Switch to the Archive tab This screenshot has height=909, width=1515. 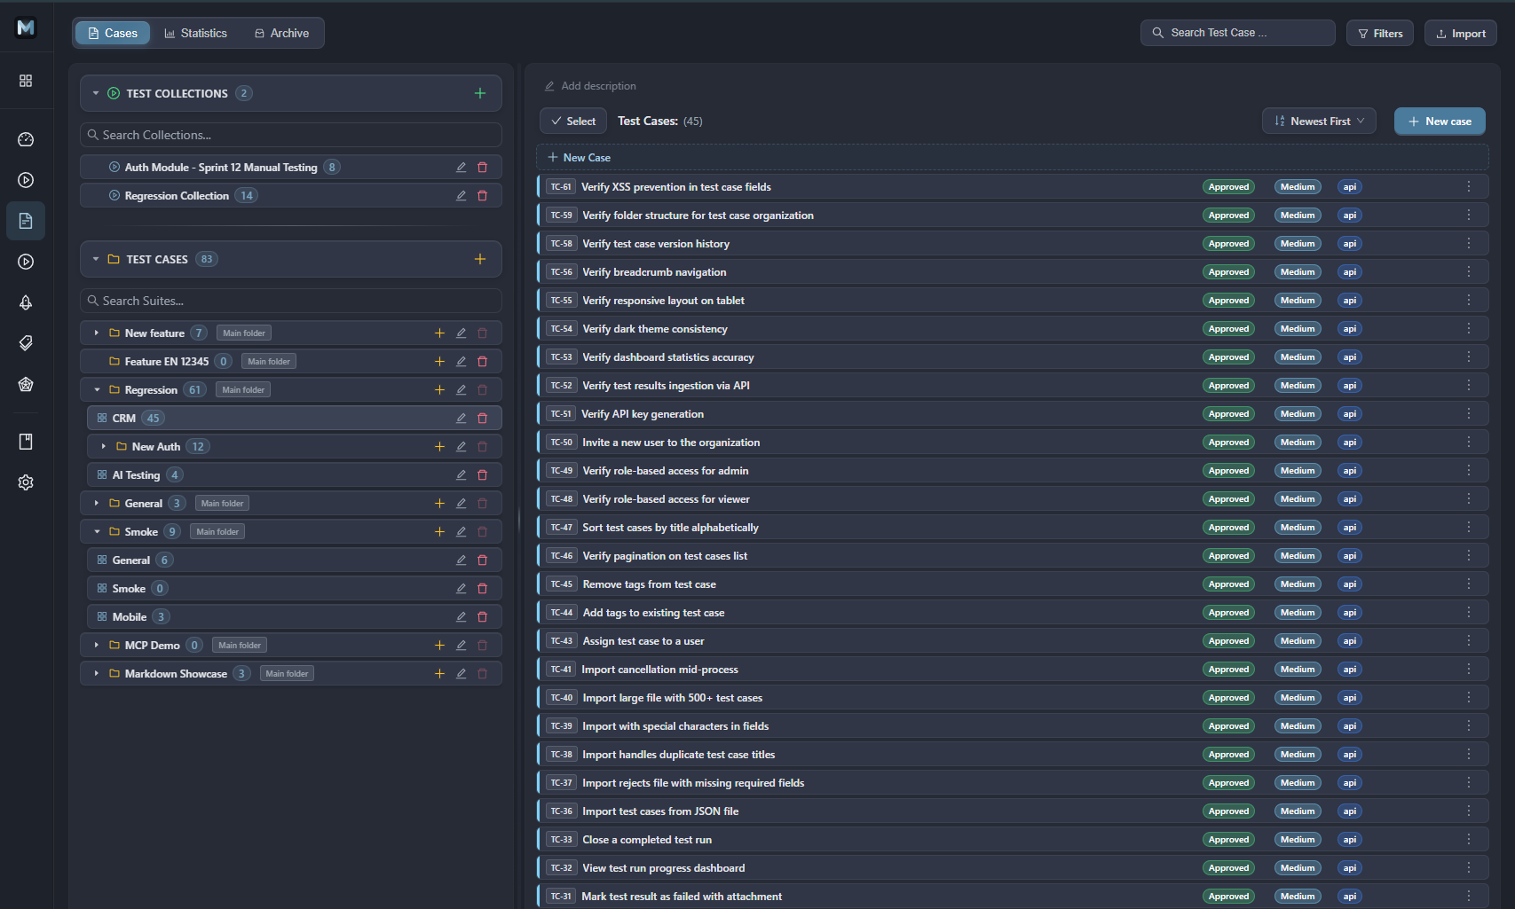pos(282,34)
